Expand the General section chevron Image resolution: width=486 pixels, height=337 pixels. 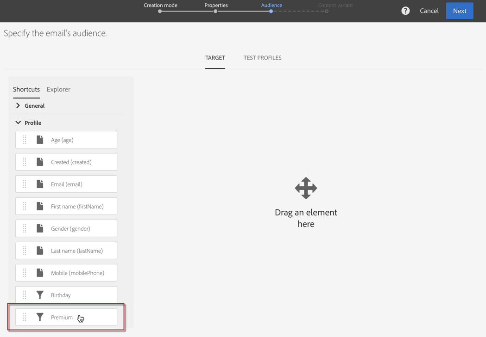point(18,105)
